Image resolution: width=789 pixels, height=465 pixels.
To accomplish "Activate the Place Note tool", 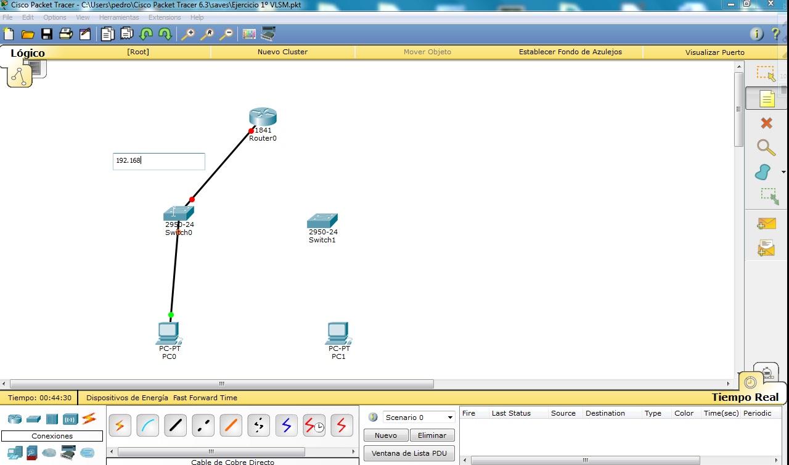I will click(x=766, y=99).
